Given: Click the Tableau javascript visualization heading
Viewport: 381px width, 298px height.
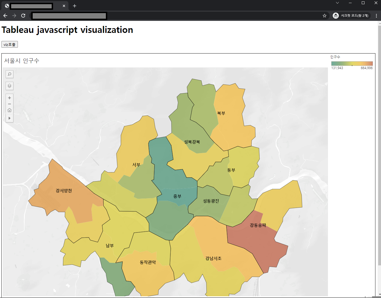Looking at the screenshot, I should point(67,30).
